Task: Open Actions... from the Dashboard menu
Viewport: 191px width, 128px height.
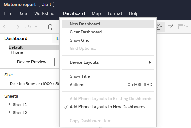Action: point(108,85)
